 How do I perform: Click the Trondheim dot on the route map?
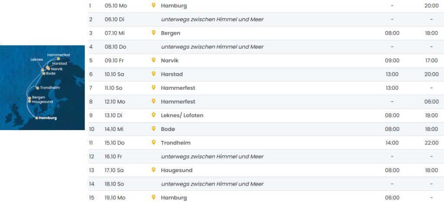(x=37, y=88)
